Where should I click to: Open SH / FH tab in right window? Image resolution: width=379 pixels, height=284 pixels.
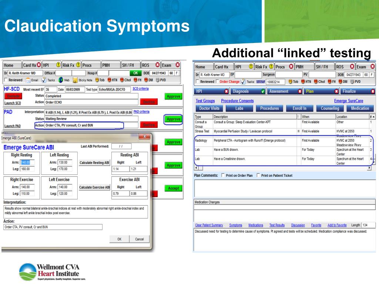(325, 67)
